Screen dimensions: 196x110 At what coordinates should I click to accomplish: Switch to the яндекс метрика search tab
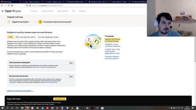[119, 2]
